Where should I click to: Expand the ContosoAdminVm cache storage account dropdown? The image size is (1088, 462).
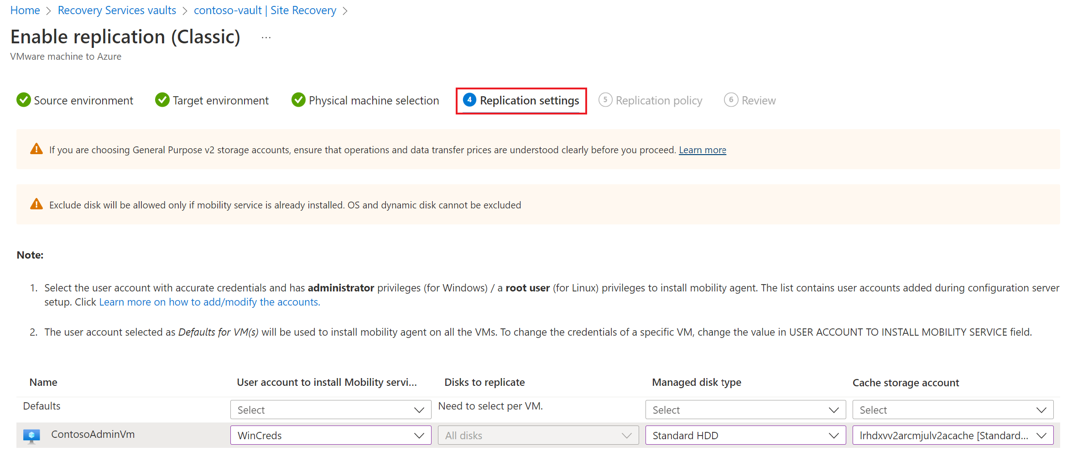[x=953, y=435]
